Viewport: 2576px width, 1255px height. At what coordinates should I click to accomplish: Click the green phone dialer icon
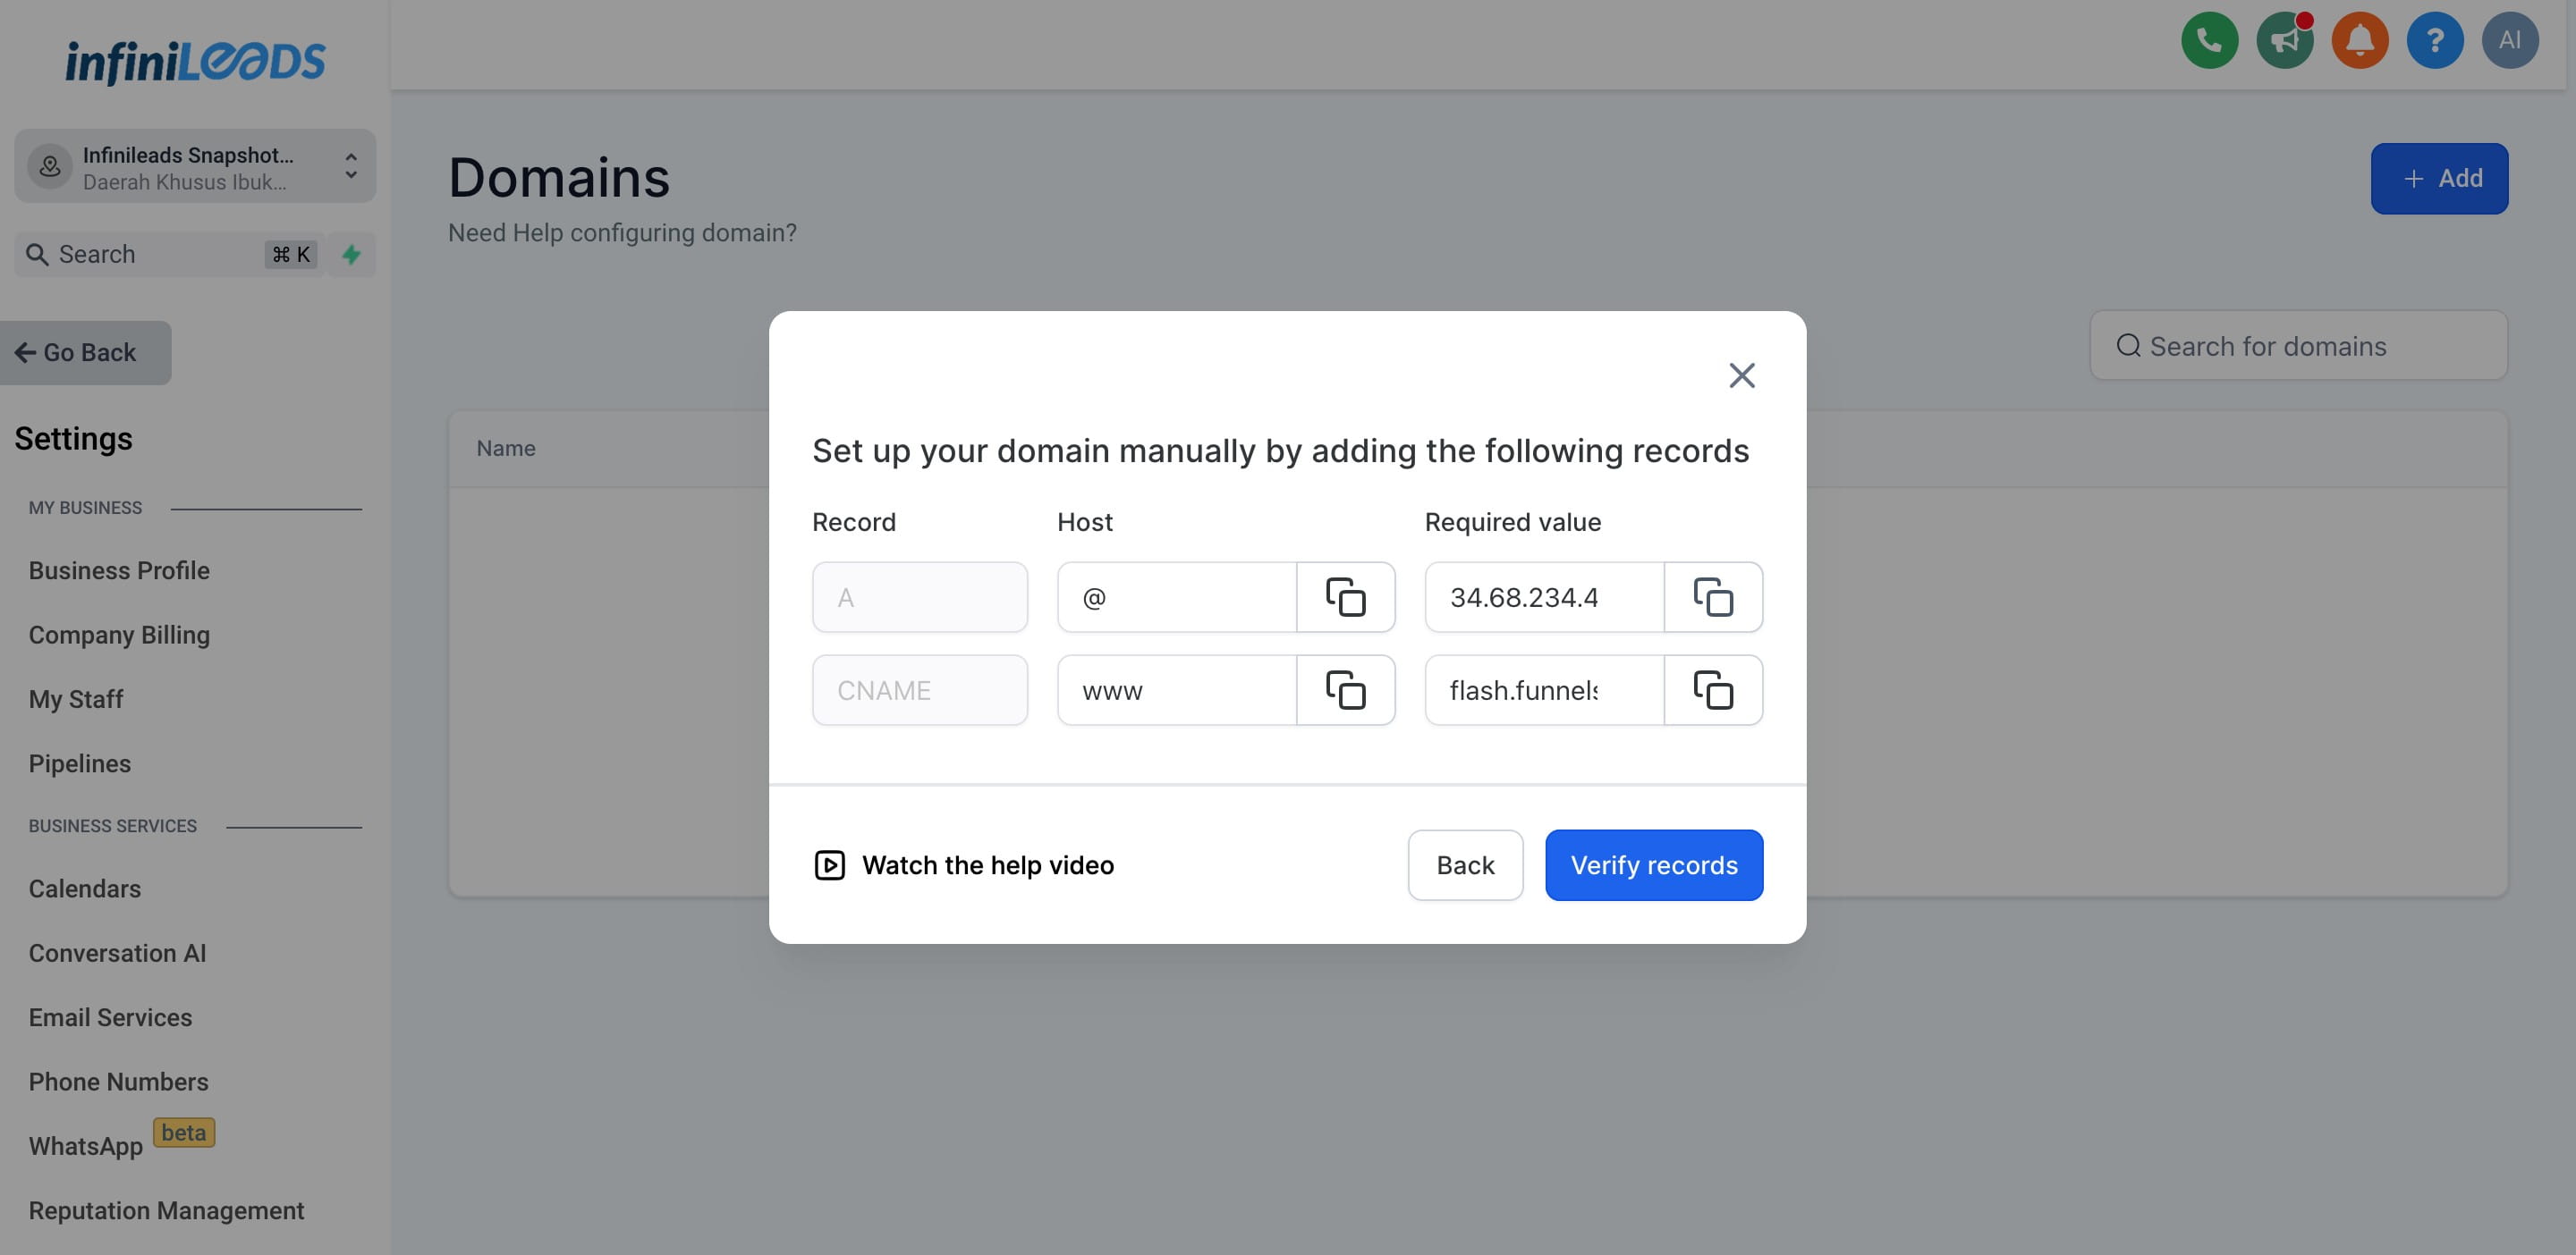(x=2209, y=40)
